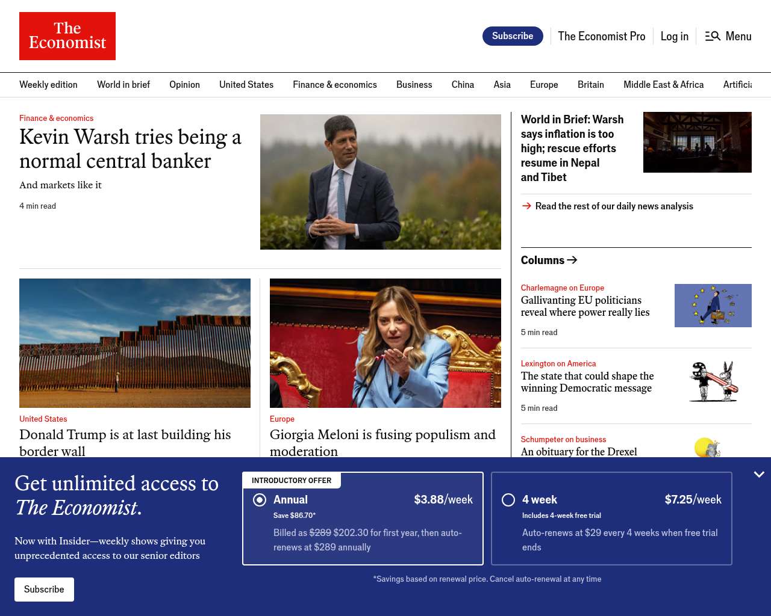This screenshot has height=616, width=771.
Task: Open the Giorgia Meloni photo
Action: (x=385, y=343)
